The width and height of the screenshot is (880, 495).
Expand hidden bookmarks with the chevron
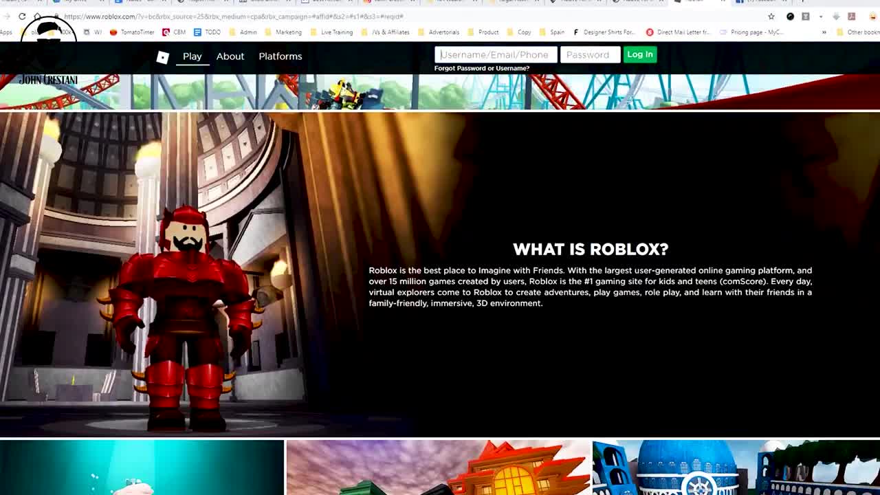click(824, 32)
